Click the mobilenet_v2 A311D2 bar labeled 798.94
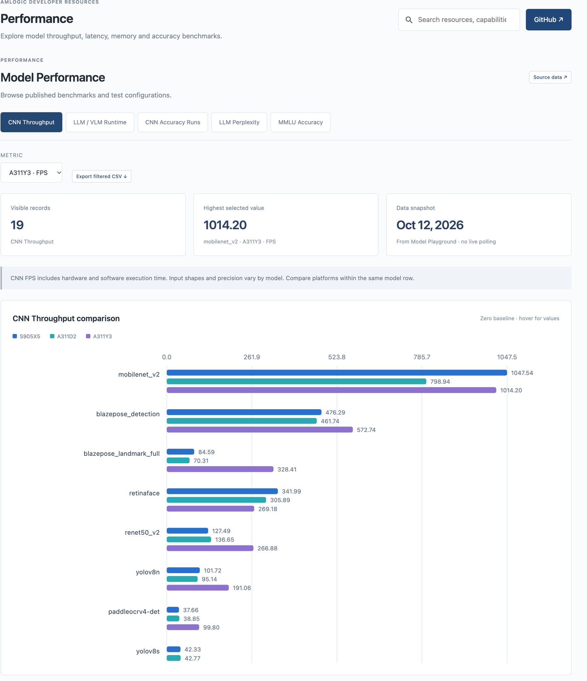 click(x=296, y=381)
